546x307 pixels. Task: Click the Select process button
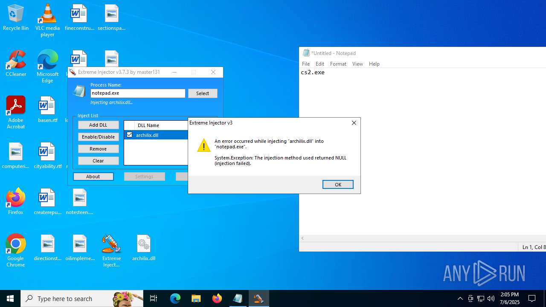[203, 93]
